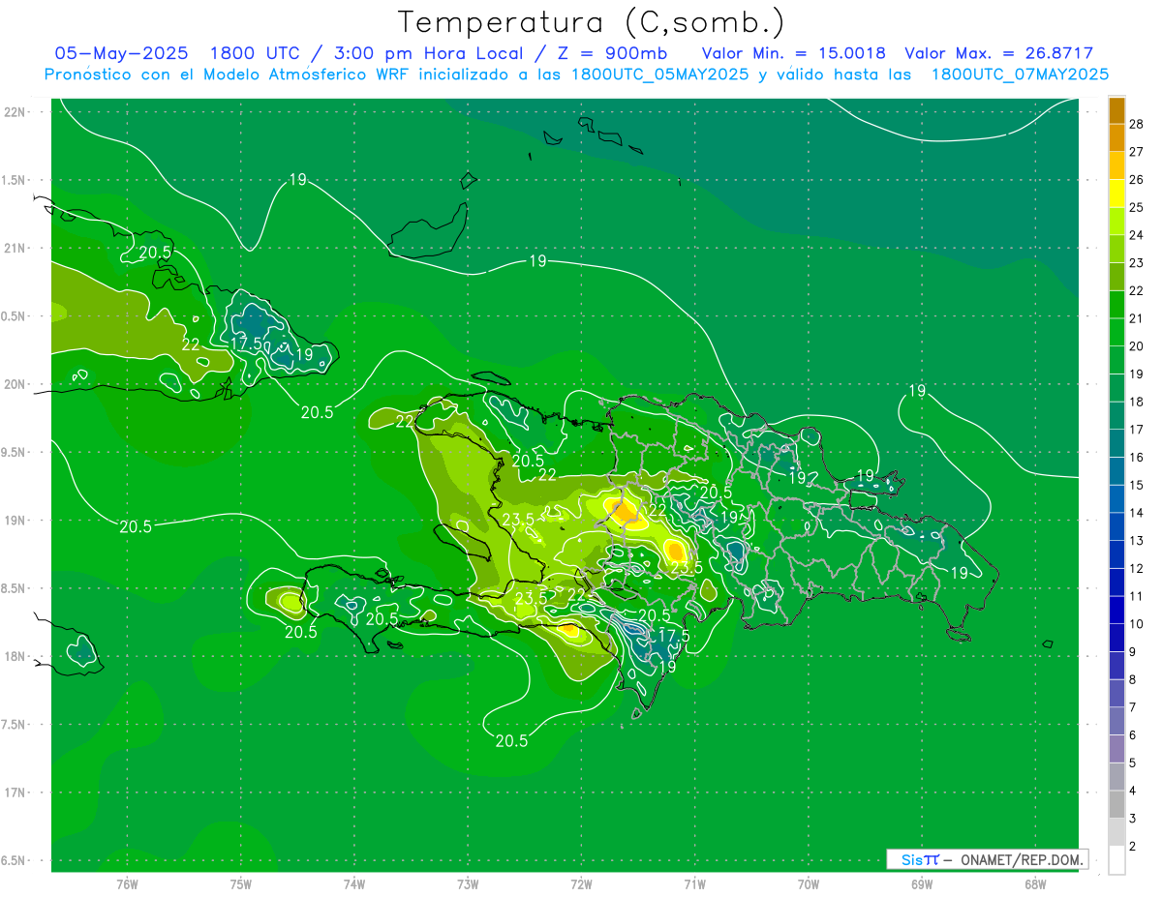Click the '74W' longitude axis label
The height and width of the screenshot is (897, 1162).
tap(354, 883)
